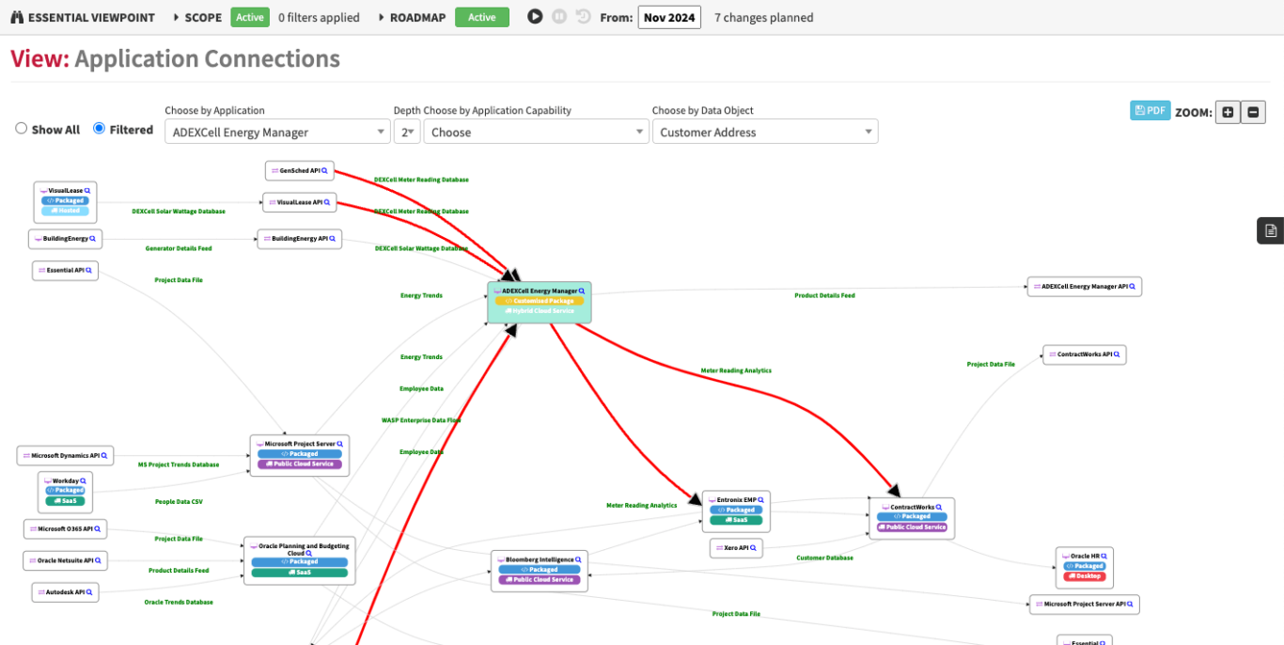Open the Depth dropdown showing 2
The width and height of the screenshot is (1284, 645).
click(407, 132)
